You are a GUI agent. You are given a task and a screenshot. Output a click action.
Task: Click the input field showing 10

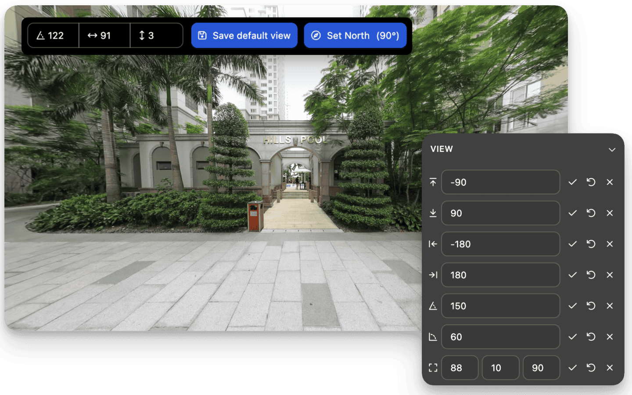coord(500,368)
